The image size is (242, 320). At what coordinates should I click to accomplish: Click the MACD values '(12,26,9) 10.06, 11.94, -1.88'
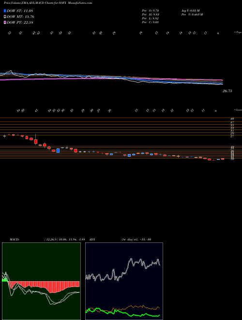click(64, 239)
